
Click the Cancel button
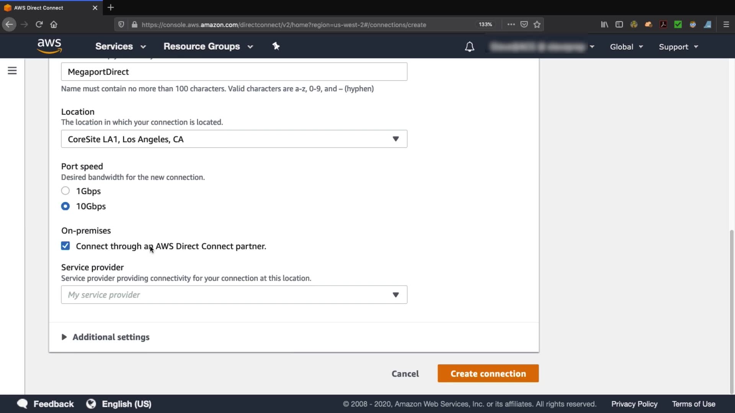click(x=405, y=374)
